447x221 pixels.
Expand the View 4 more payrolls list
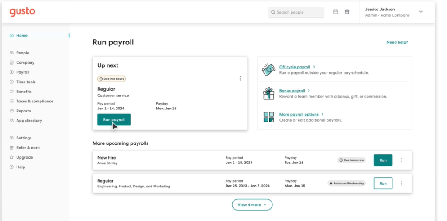click(x=252, y=204)
